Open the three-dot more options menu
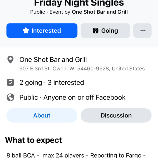The width and height of the screenshot is (158, 158). point(143,31)
